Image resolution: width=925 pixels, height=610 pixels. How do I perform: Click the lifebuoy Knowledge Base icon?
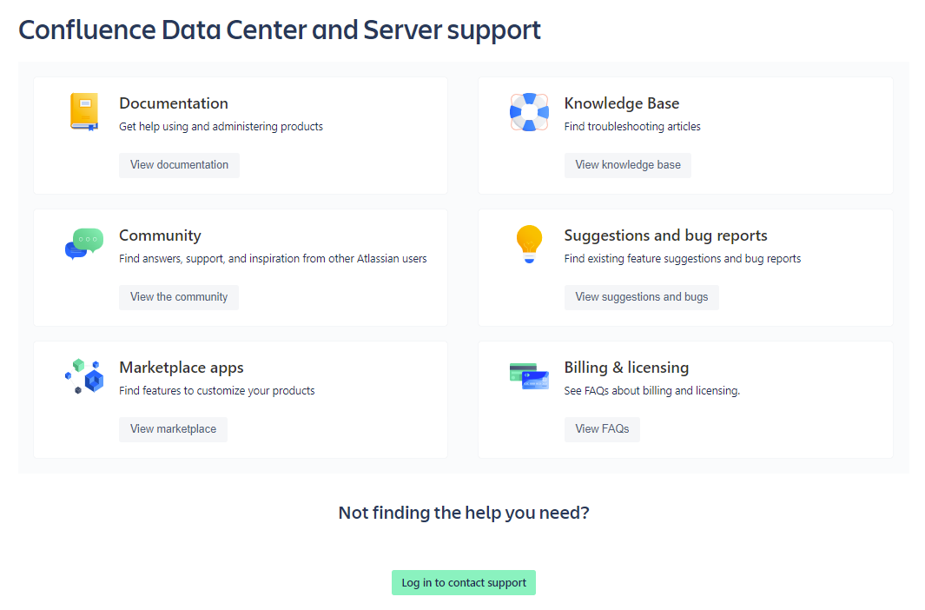pos(529,111)
